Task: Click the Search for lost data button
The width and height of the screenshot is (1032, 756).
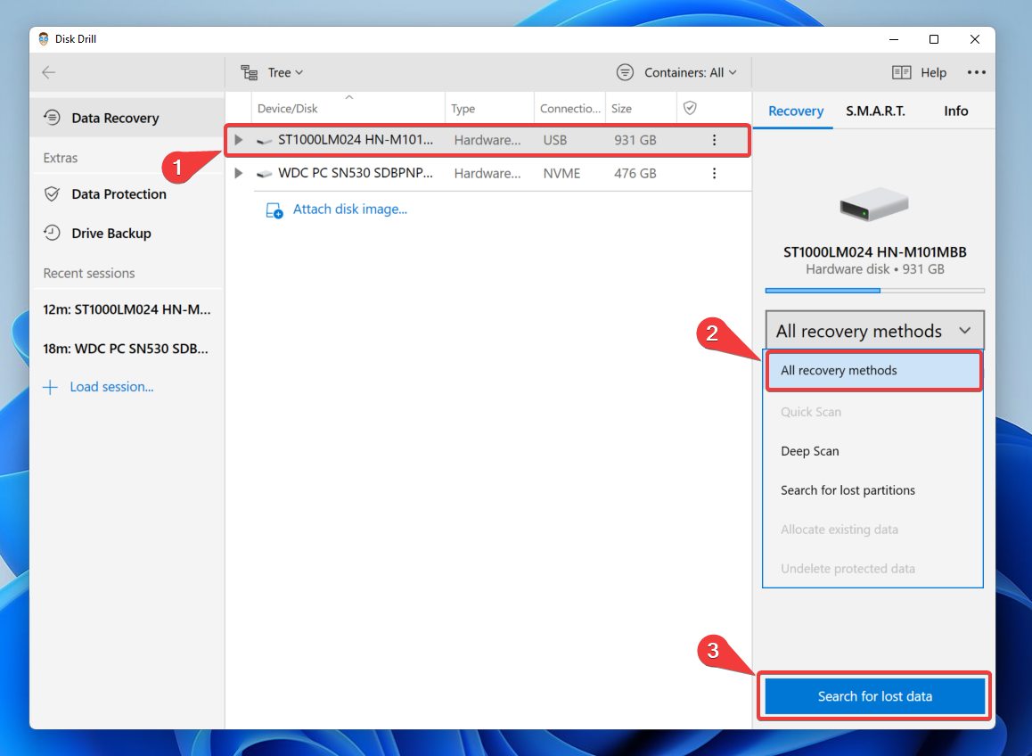Action: [874, 696]
